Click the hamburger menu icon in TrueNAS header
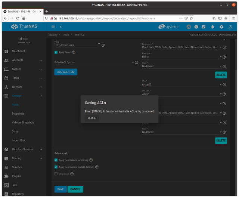 (53, 27)
